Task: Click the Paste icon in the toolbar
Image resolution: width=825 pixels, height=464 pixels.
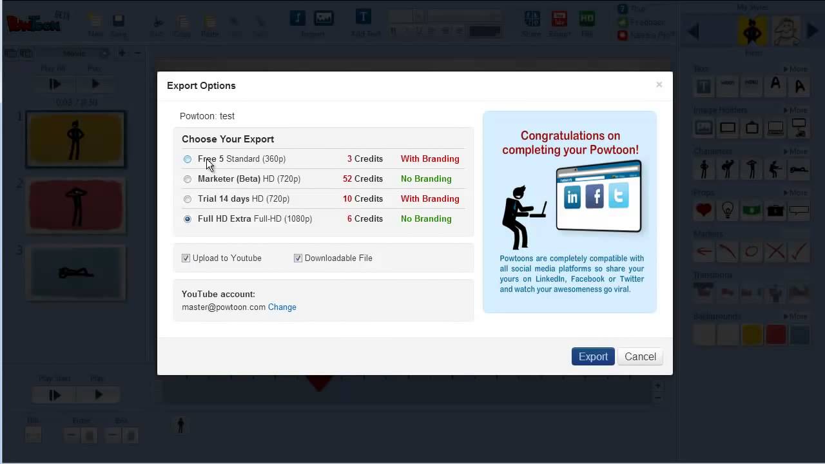Action: 210,23
